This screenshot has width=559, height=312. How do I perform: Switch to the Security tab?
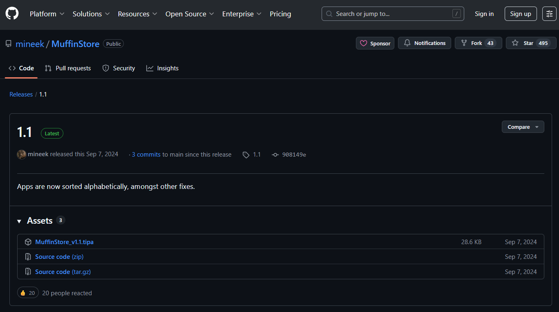(x=119, y=68)
